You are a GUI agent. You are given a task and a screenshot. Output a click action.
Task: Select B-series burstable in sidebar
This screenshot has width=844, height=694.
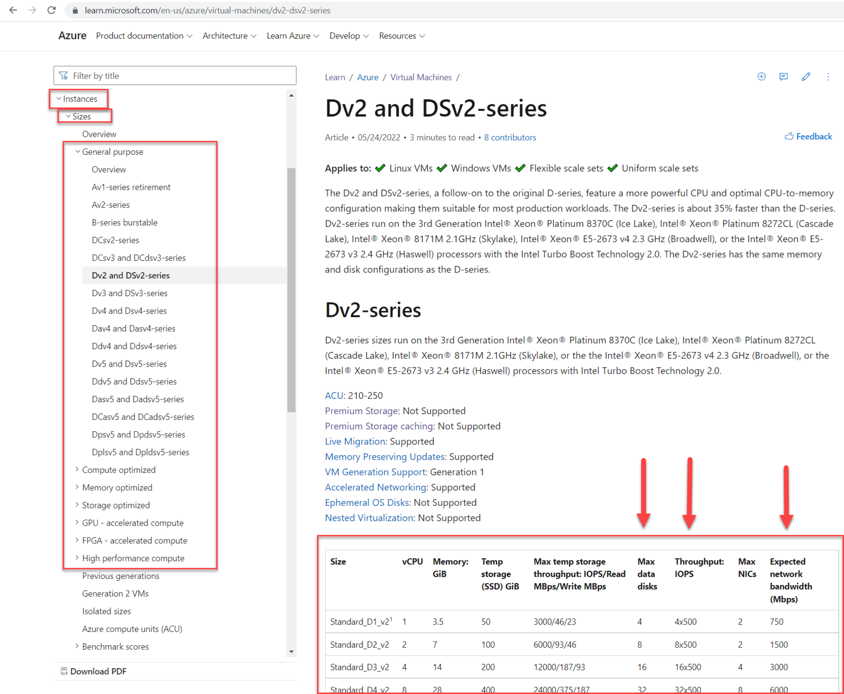[x=125, y=222]
